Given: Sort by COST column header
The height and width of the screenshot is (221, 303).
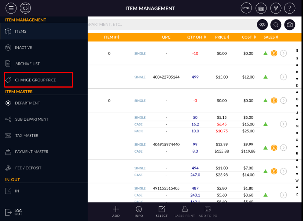Looking at the screenshot, I should 249,37.
